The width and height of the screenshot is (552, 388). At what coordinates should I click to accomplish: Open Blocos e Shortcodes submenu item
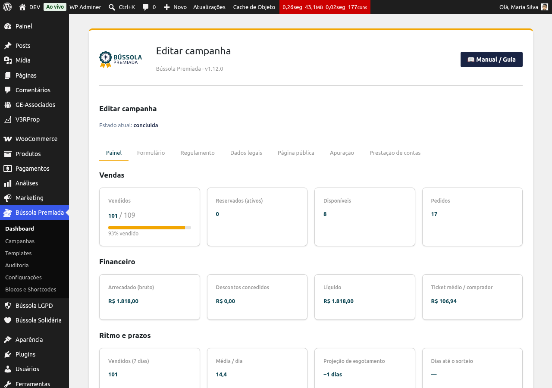click(31, 290)
